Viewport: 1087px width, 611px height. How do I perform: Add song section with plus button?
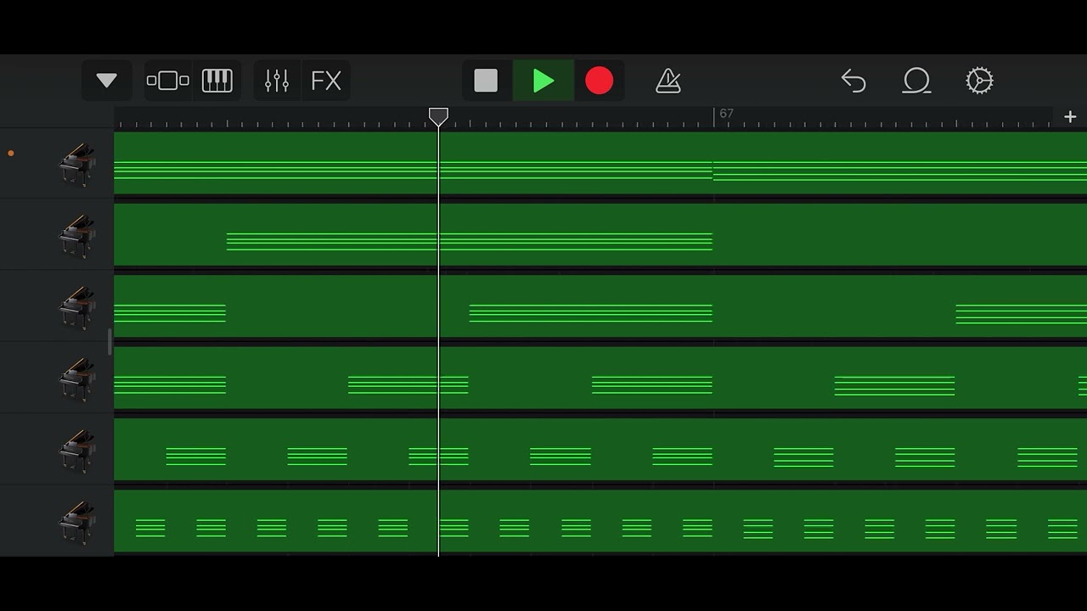click(x=1070, y=117)
